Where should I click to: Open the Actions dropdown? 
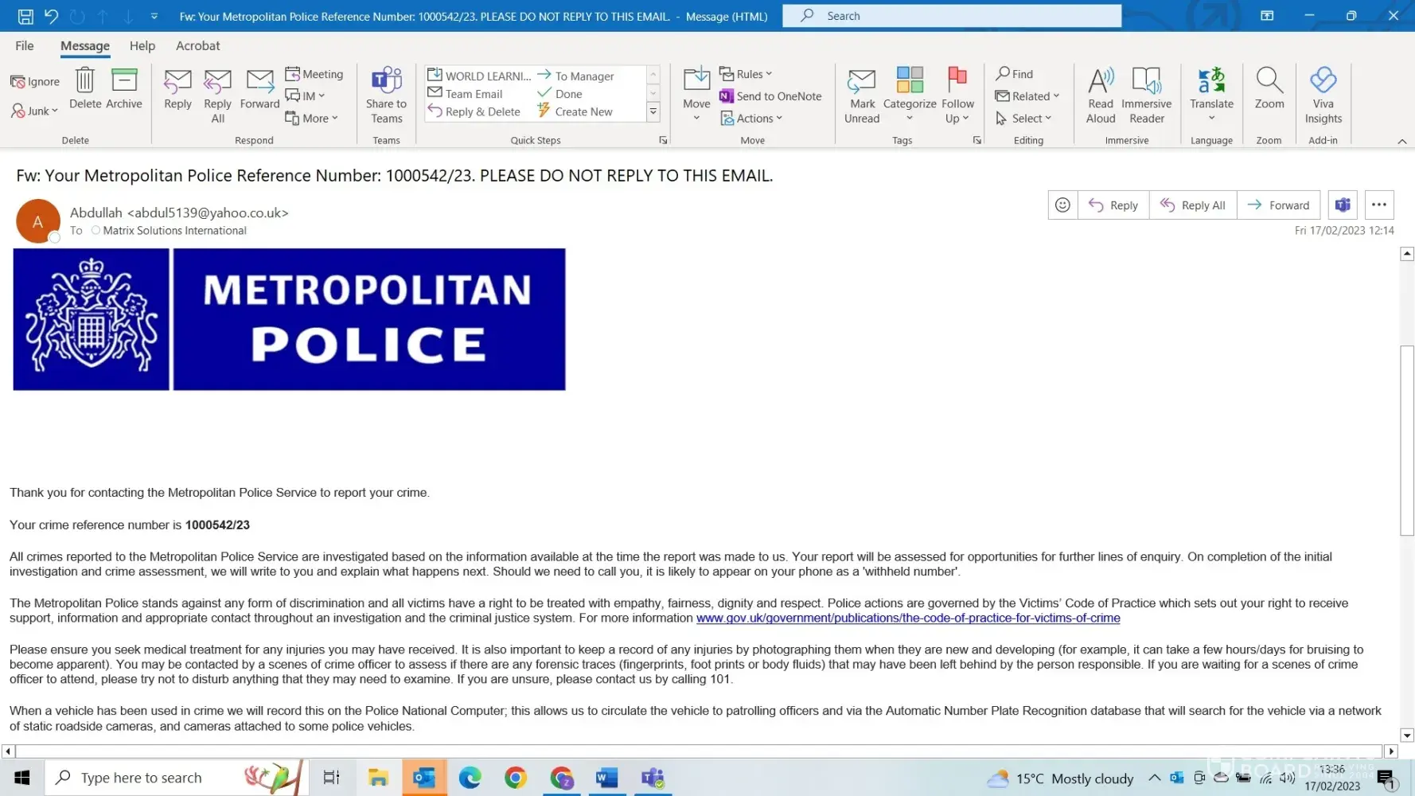click(x=751, y=119)
